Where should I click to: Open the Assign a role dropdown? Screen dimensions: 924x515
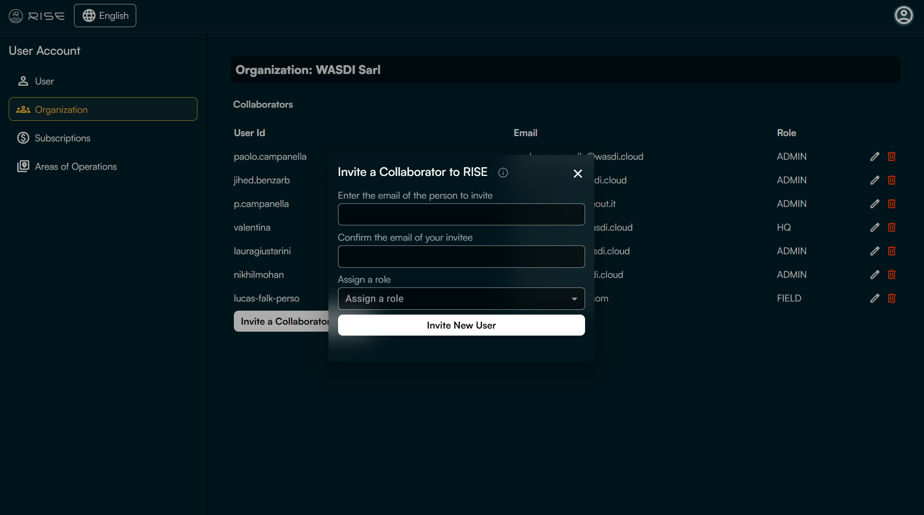tap(461, 299)
